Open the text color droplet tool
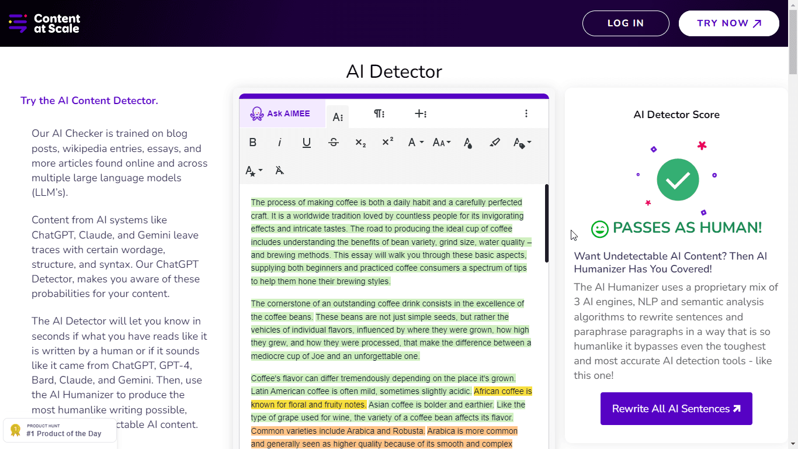 click(x=468, y=142)
